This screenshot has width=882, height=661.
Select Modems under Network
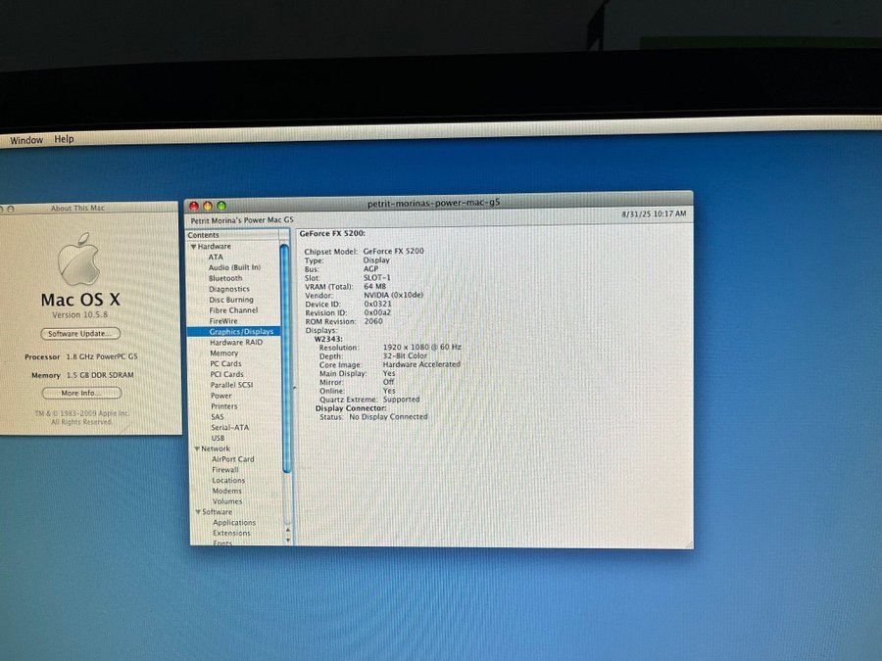pos(226,491)
